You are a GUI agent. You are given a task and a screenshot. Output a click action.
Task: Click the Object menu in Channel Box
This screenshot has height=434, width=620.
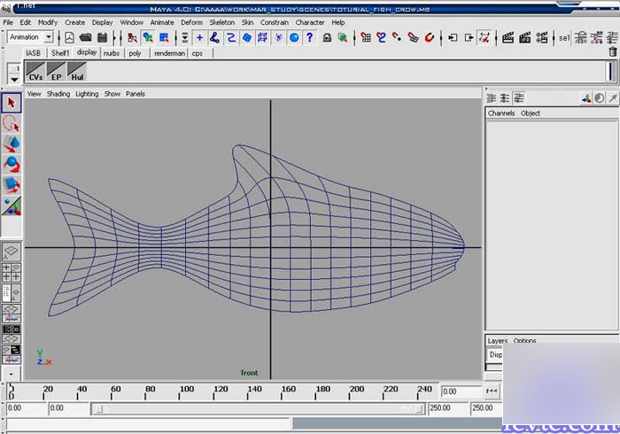530,113
